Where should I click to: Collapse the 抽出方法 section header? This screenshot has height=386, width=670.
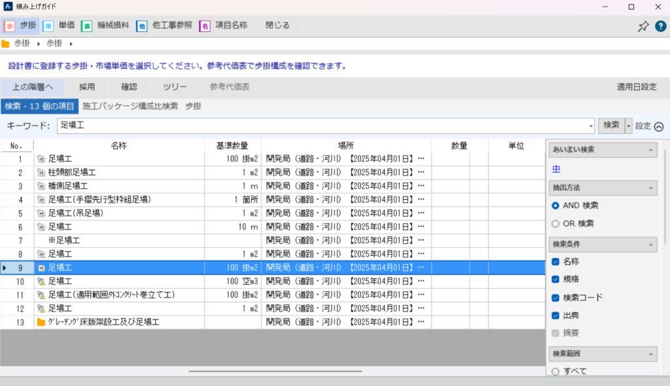650,187
